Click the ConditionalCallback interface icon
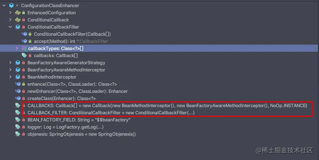Screen dimensions: 319x160 18,20
